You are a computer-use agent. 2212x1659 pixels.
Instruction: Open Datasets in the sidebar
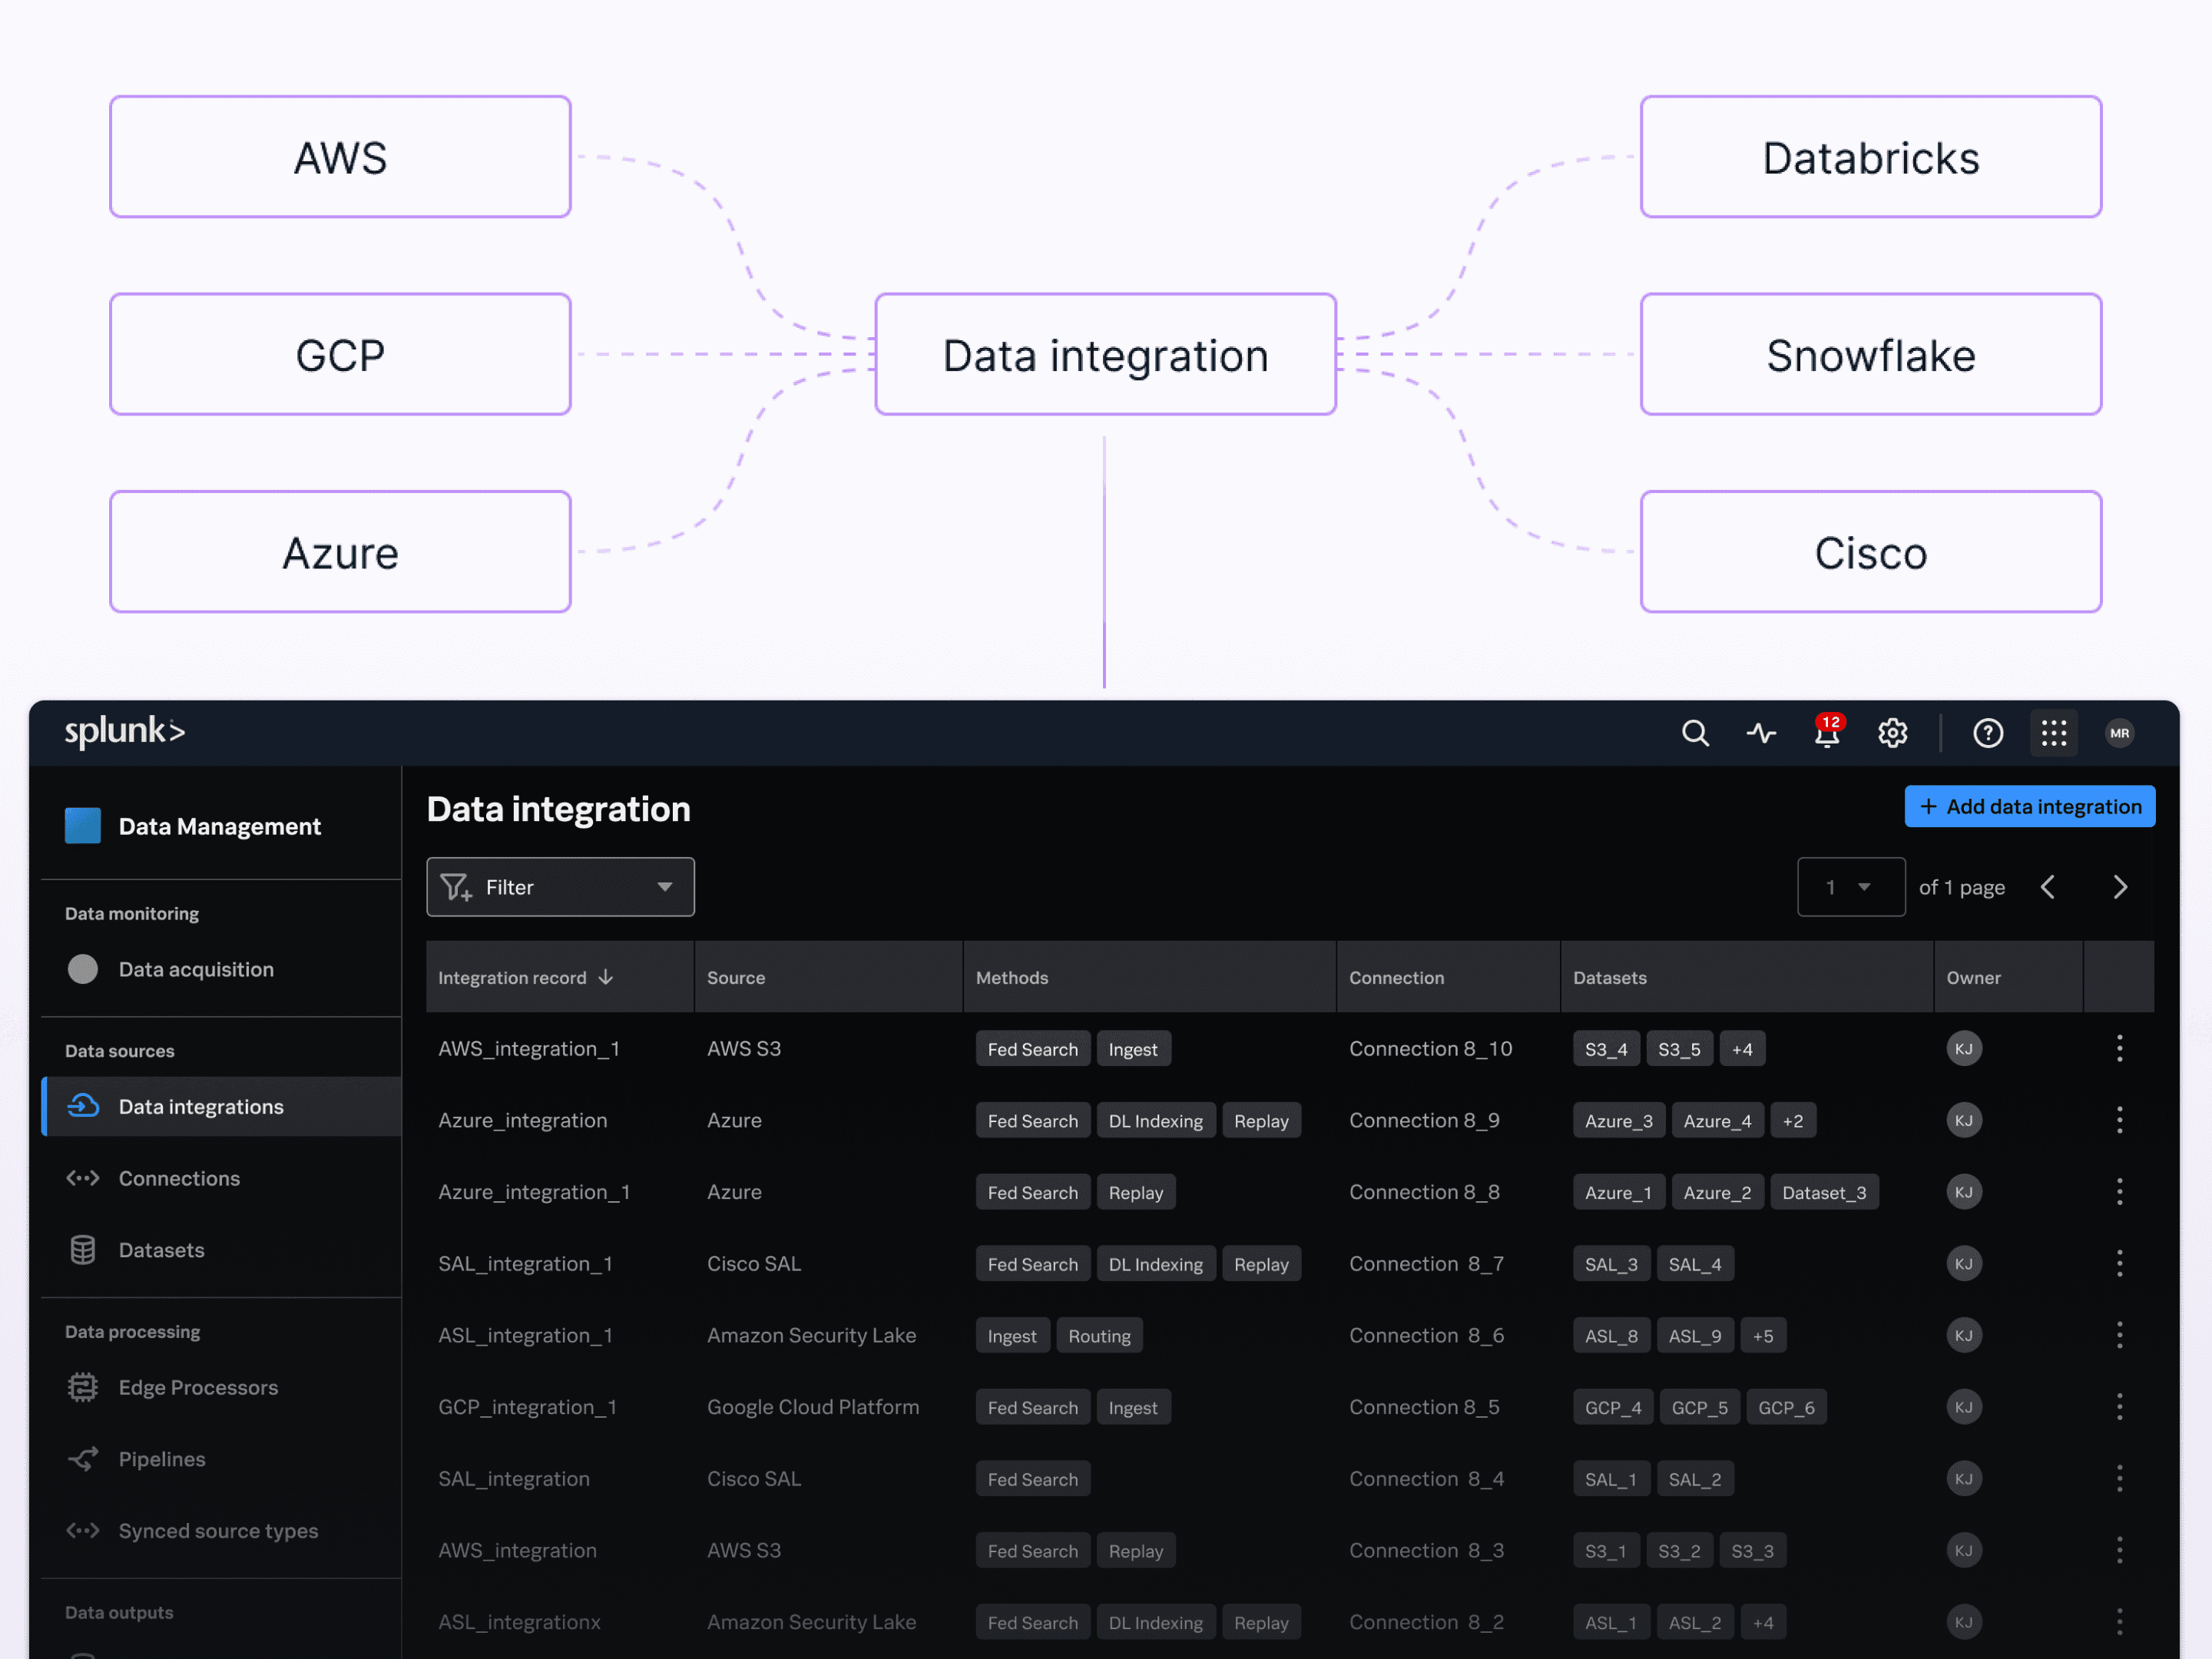[161, 1250]
